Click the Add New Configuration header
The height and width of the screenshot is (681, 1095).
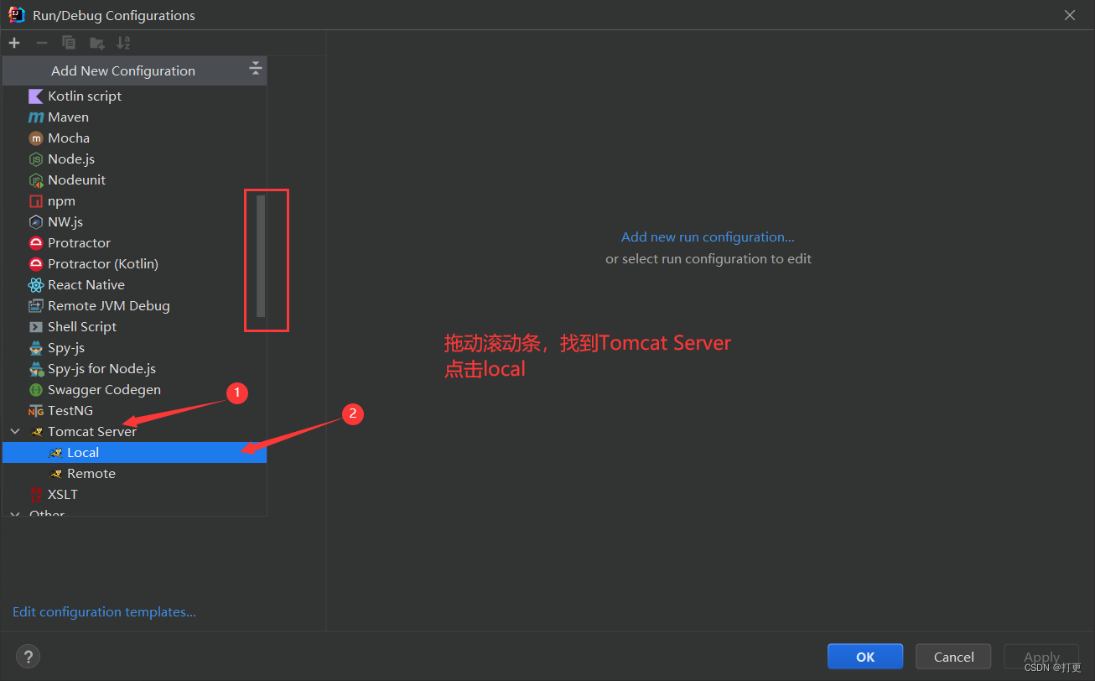134,70
